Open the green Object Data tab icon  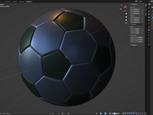[x=149, y=42]
